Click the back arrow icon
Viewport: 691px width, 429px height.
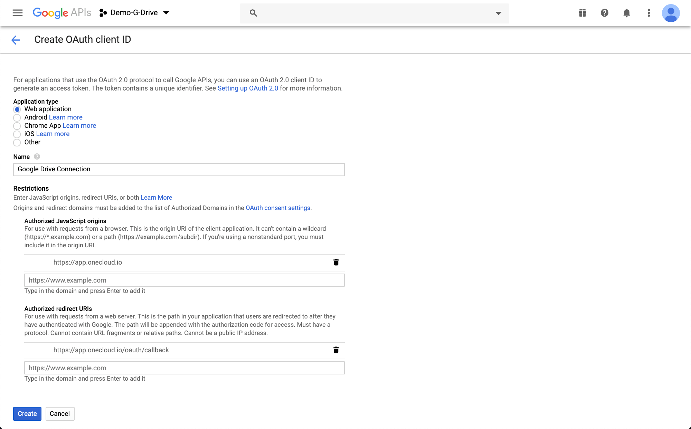pyautogui.click(x=16, y=40)
